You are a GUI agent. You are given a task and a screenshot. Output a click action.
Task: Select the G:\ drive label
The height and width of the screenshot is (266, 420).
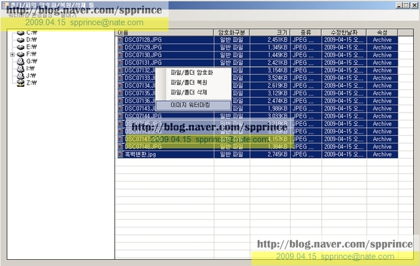[32, 61]
